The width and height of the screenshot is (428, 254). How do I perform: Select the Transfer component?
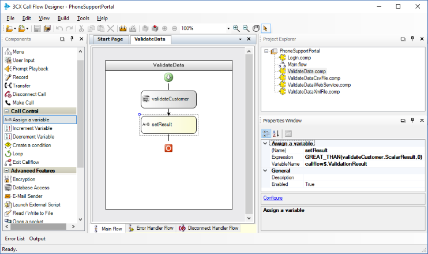[x=17, y=86]
